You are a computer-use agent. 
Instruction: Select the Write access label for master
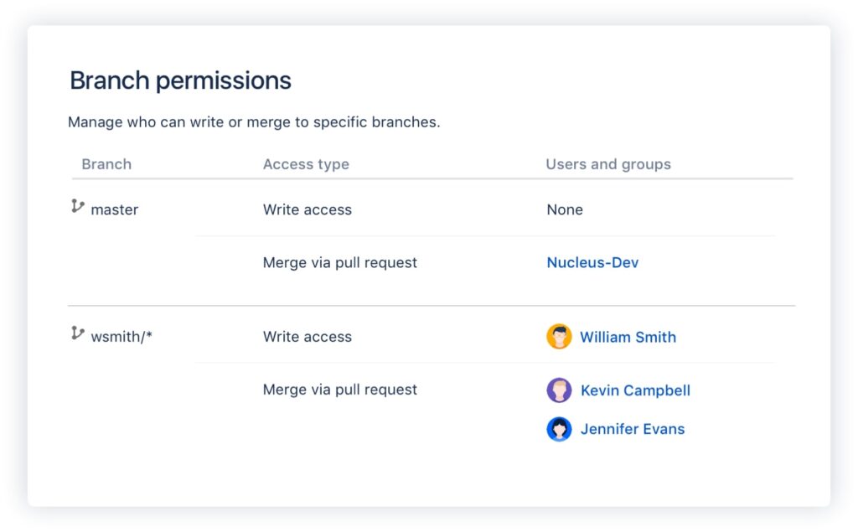[307, 209]
